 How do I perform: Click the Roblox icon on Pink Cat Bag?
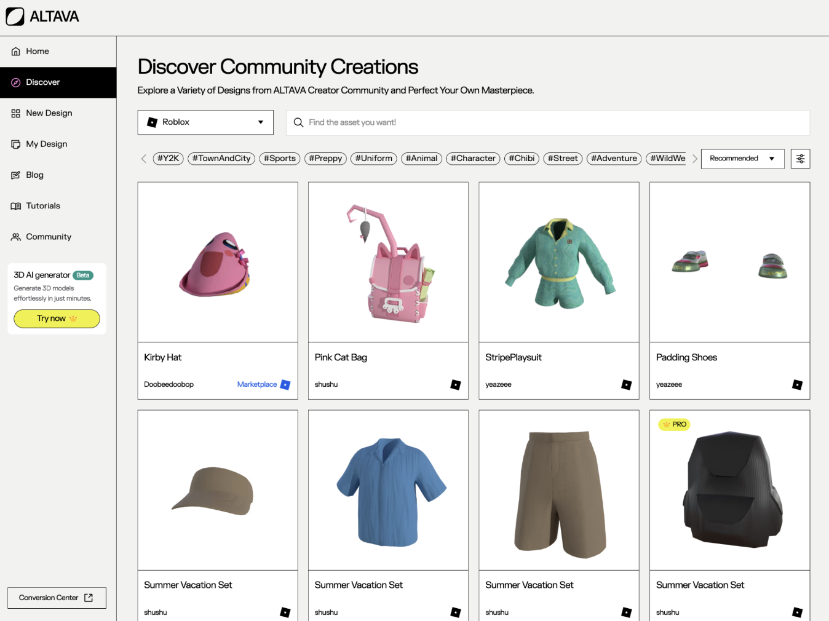tap(456, 385)
